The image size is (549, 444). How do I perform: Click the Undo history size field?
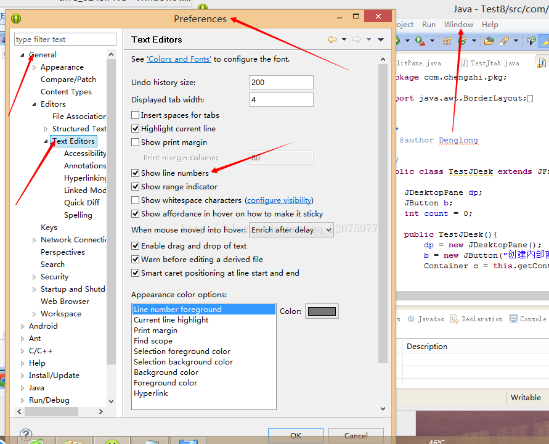[x=281, y=83]
